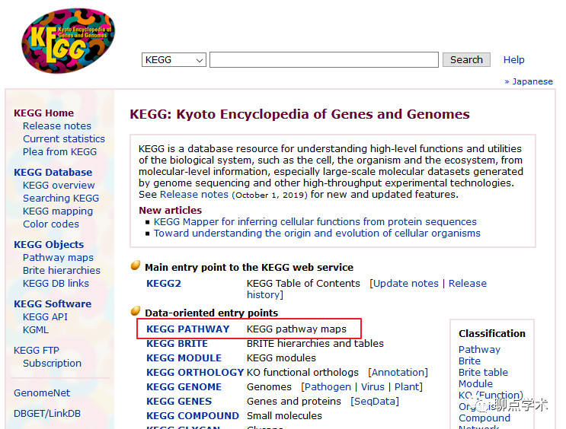Click the Search button
The image size is (566, 429).
(x=466, y=60)
